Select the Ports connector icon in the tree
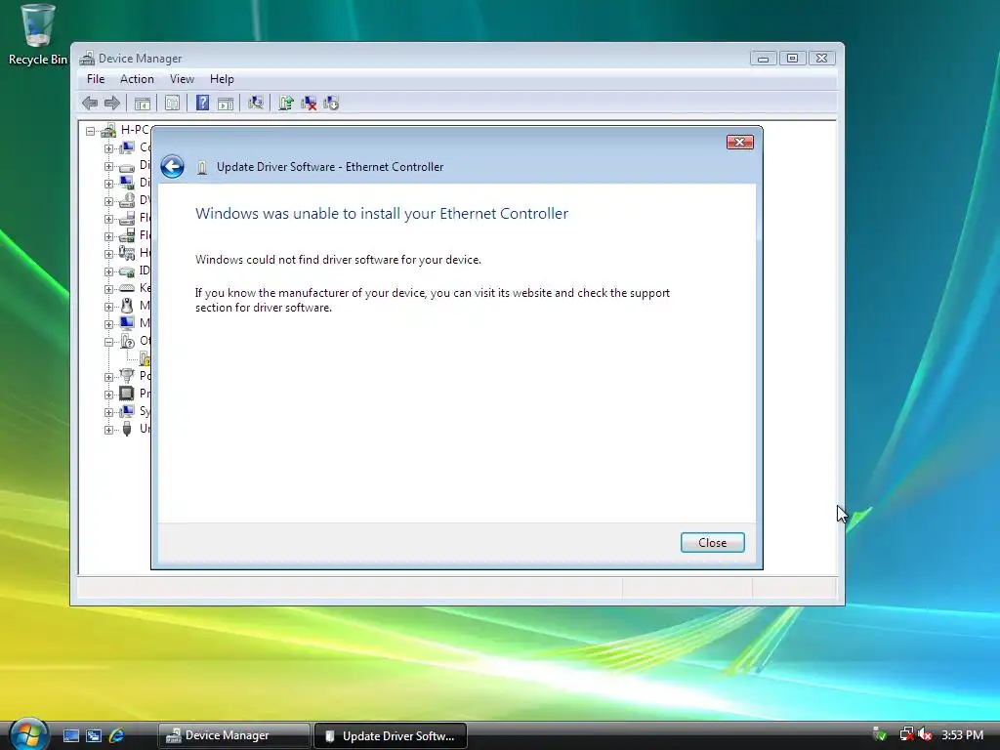Viewport: 1000px width, 750px height. coord(127,376)
